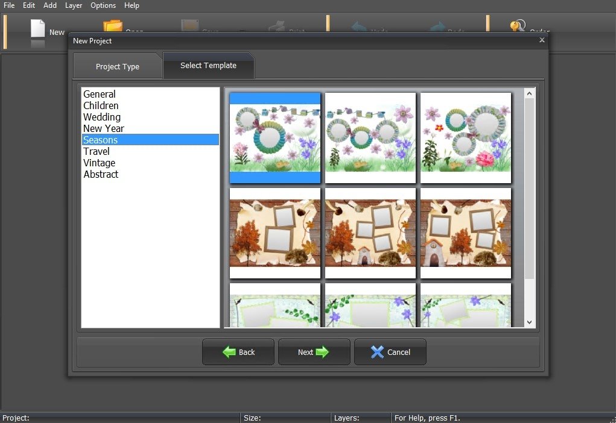The width and height of the screenshot is (616, 423).
Task: Open the Layer menu
Action: (x=74, y=5)
